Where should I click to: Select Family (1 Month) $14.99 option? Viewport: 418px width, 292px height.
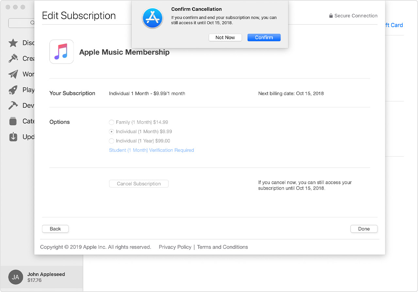[138, 122]
